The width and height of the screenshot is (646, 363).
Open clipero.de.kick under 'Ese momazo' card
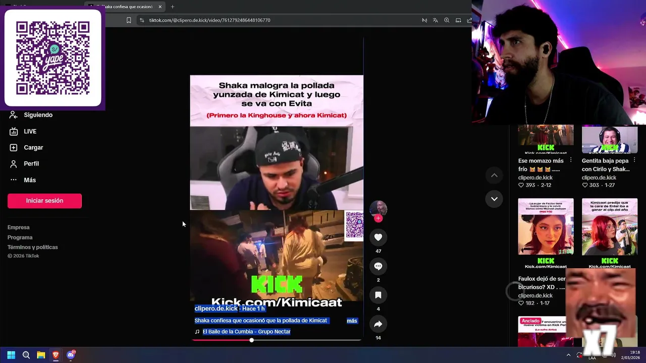(535, 177)
